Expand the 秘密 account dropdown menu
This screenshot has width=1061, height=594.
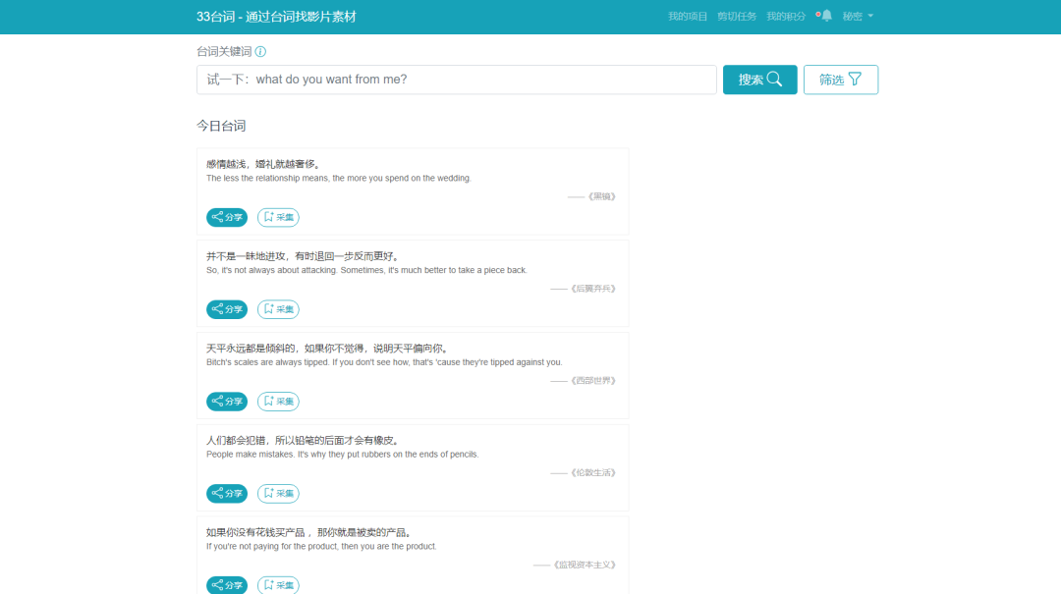pyautogui.click(x=857, y=16)
